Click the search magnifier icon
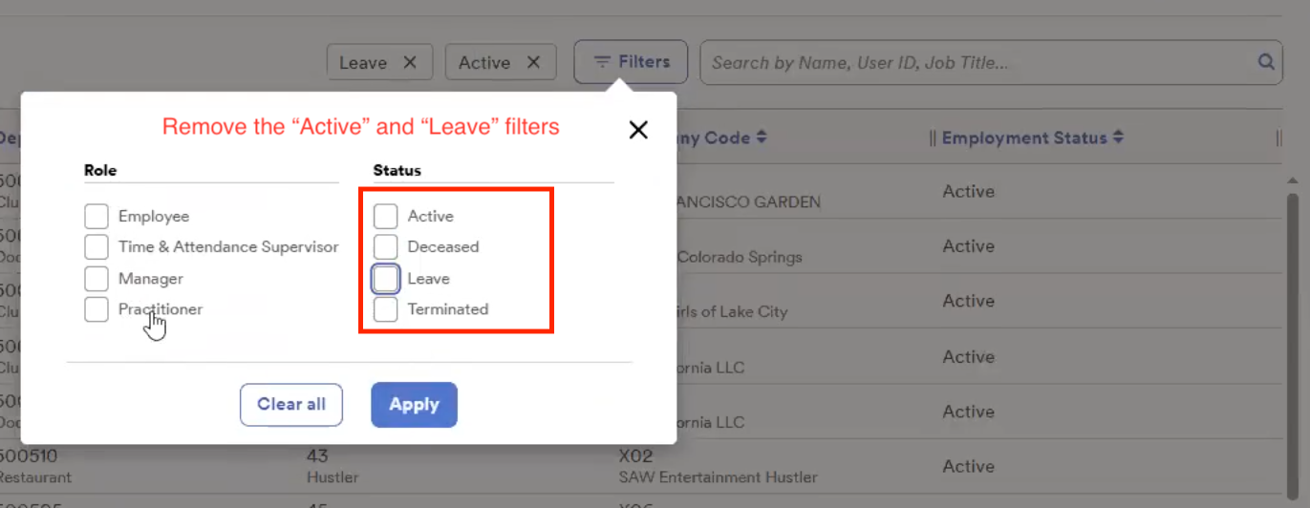1310x508 pixels. 1266,63
